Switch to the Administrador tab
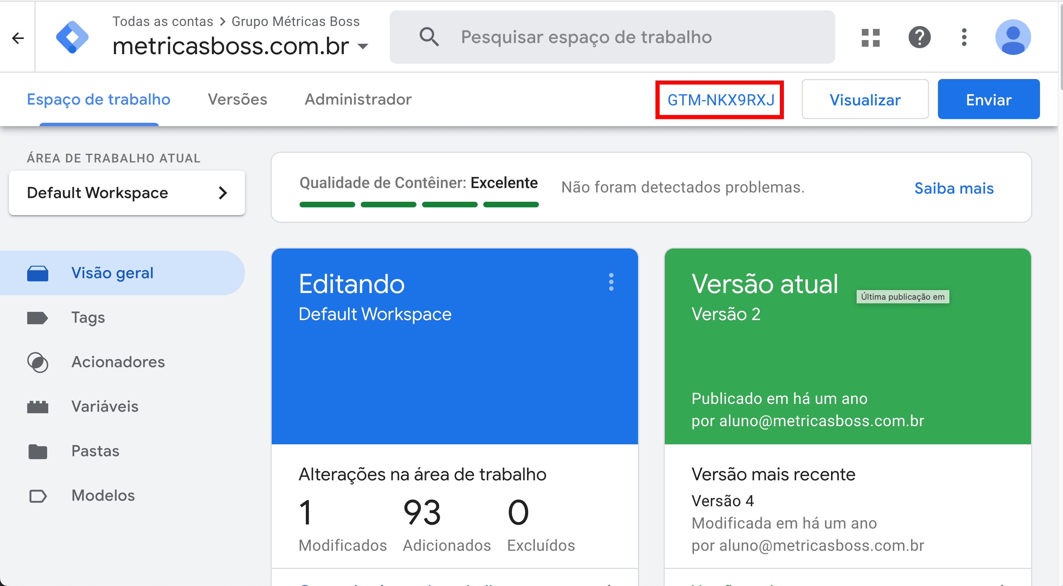1063x586 pixels. (x=358, y=99)
